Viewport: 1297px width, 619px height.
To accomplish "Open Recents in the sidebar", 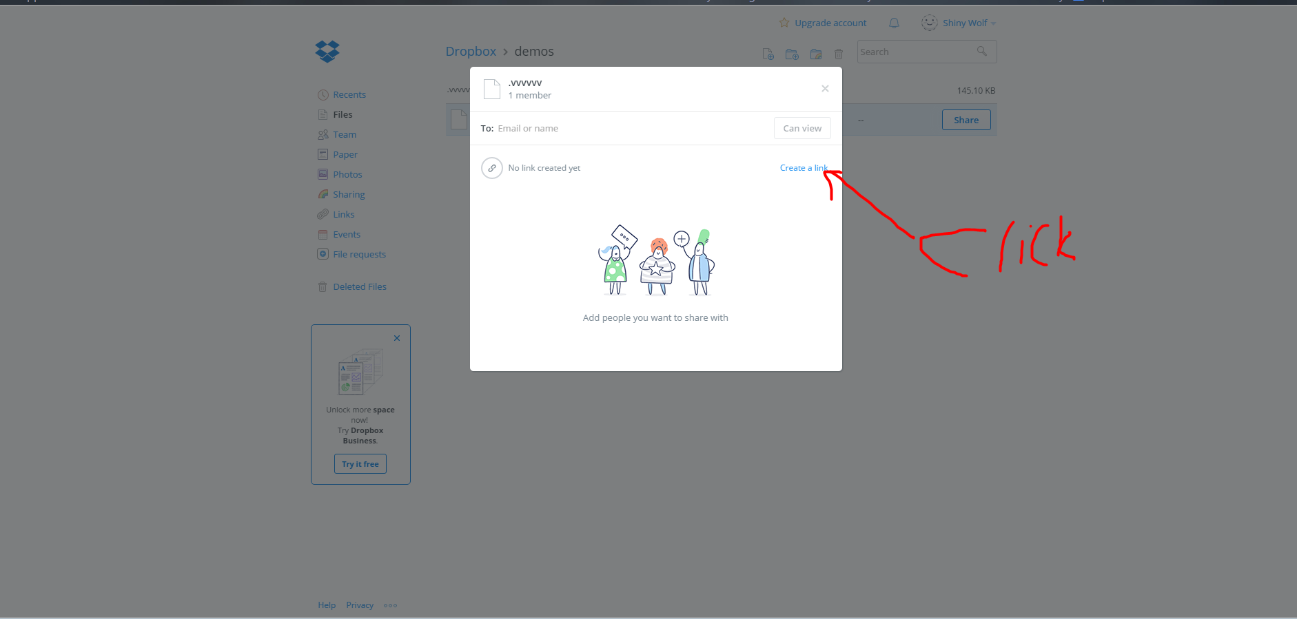I will [x=349, y=95].
